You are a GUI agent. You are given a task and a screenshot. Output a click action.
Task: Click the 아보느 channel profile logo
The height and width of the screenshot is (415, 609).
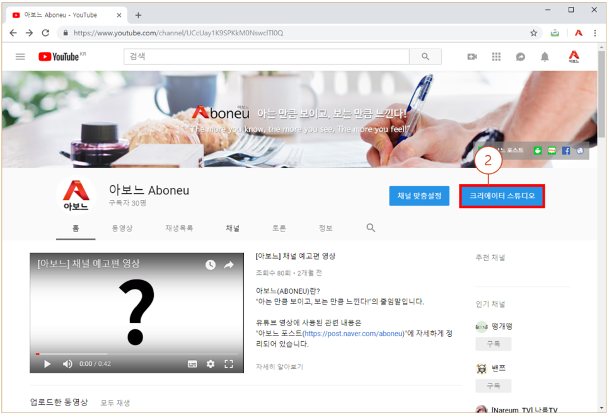click(76, 196)
